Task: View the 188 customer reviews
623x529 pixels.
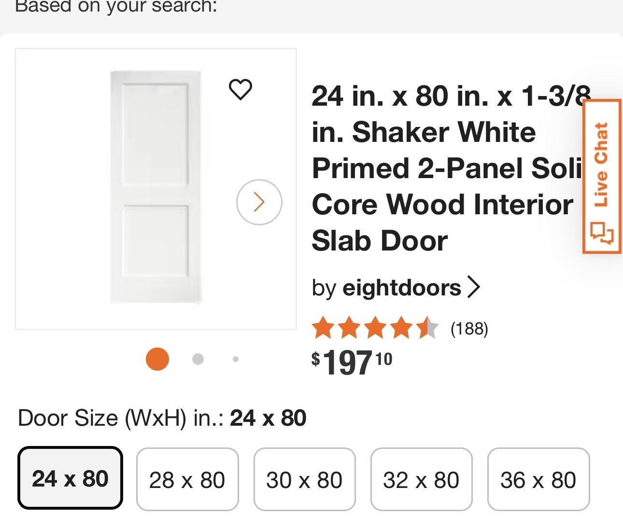Action: pos(469,329)
